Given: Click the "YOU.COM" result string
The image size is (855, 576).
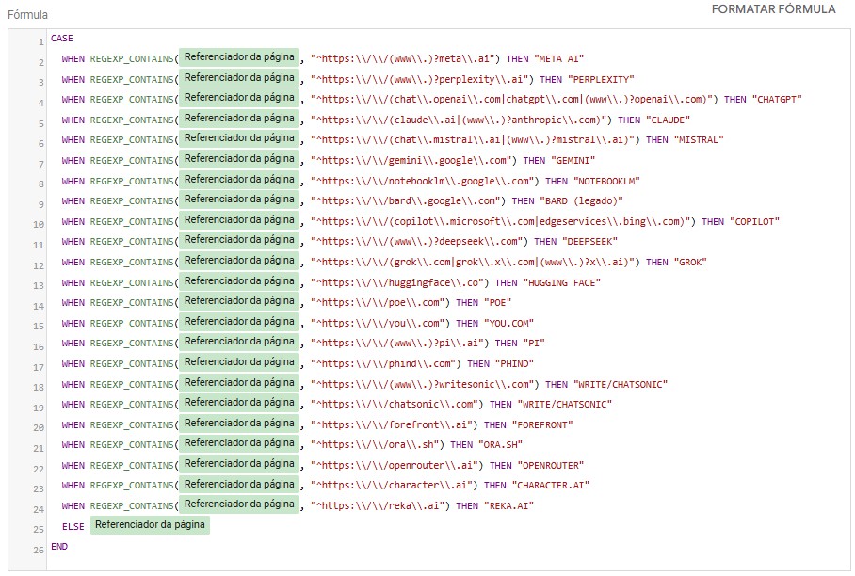Looking at the screenshot, I should tap(508, 323).
